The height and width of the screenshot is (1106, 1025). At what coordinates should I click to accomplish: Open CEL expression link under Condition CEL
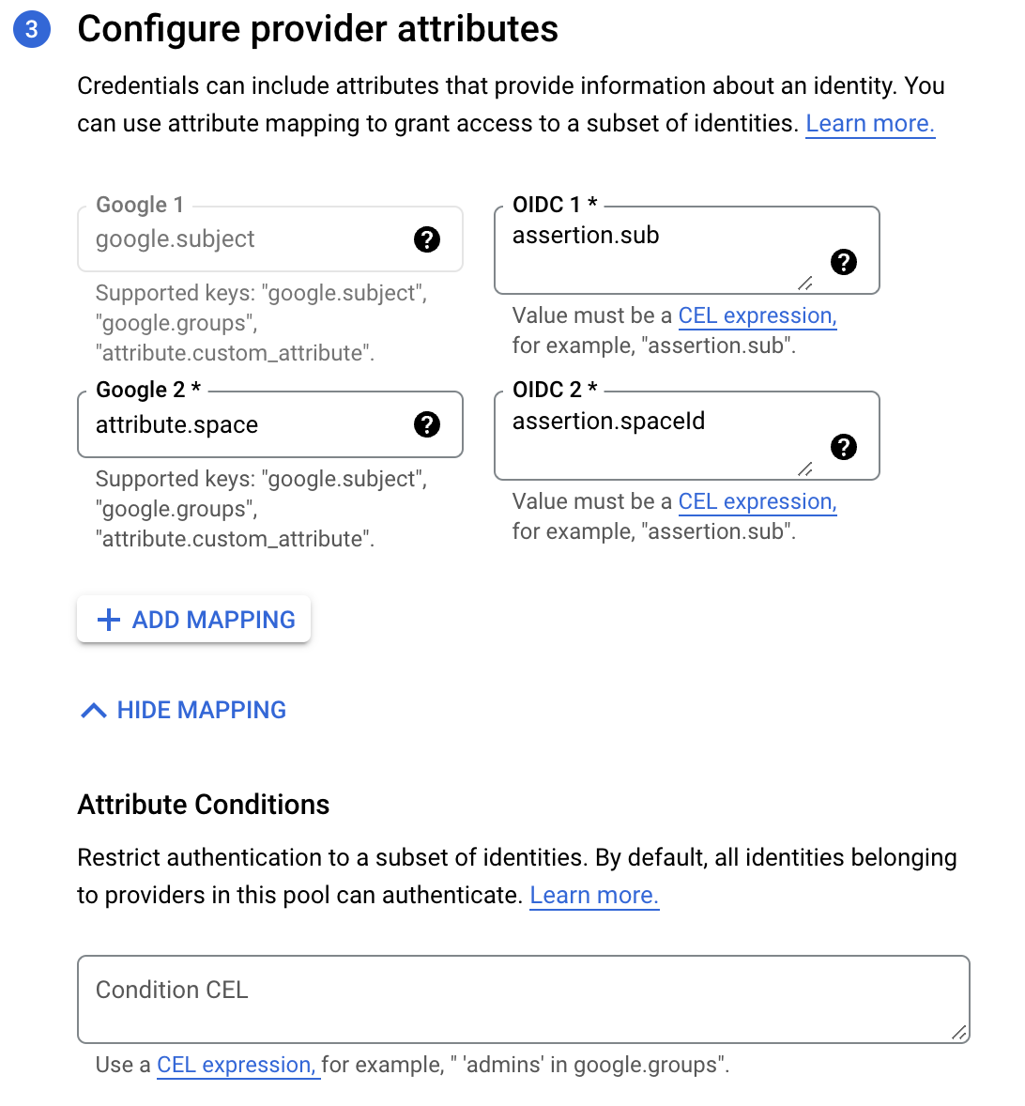(237, 1065)
